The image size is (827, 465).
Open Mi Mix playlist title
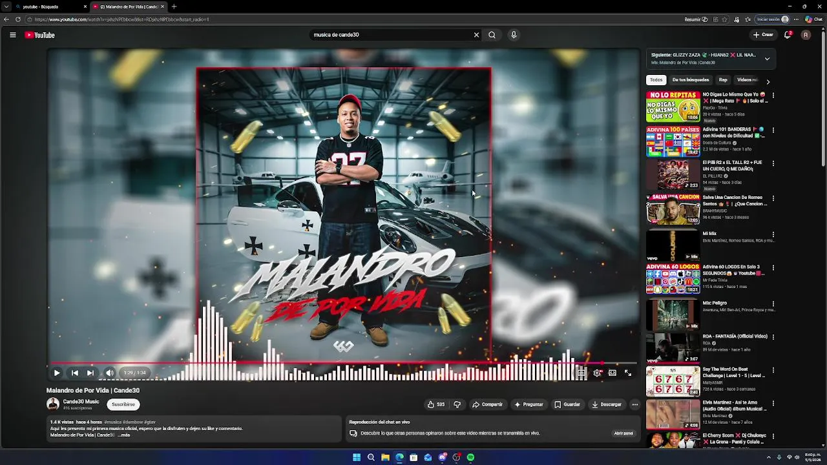click(709, 234)
